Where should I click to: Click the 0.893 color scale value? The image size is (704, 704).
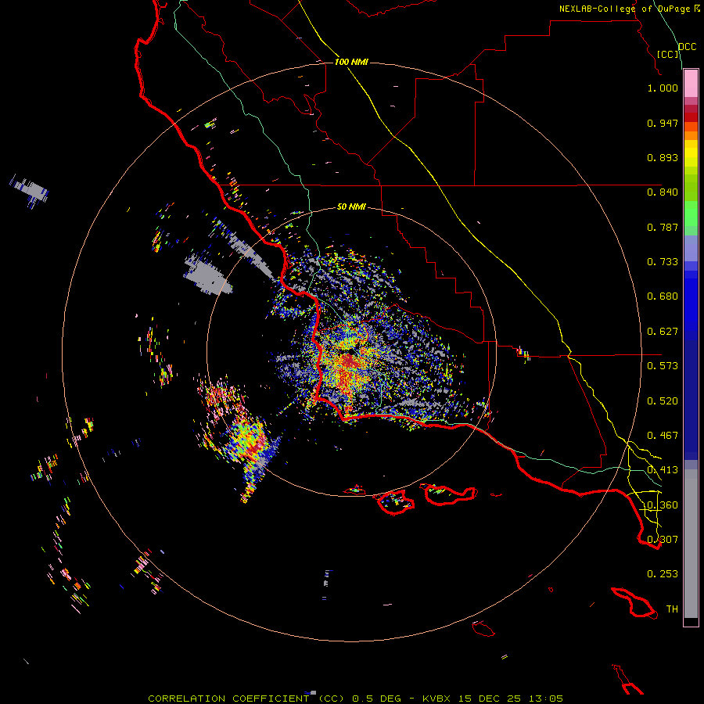[663, 157]
